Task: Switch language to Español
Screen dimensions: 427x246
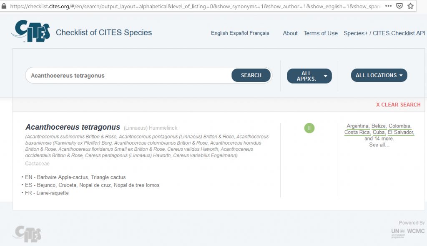Action: tap(239, 33)
